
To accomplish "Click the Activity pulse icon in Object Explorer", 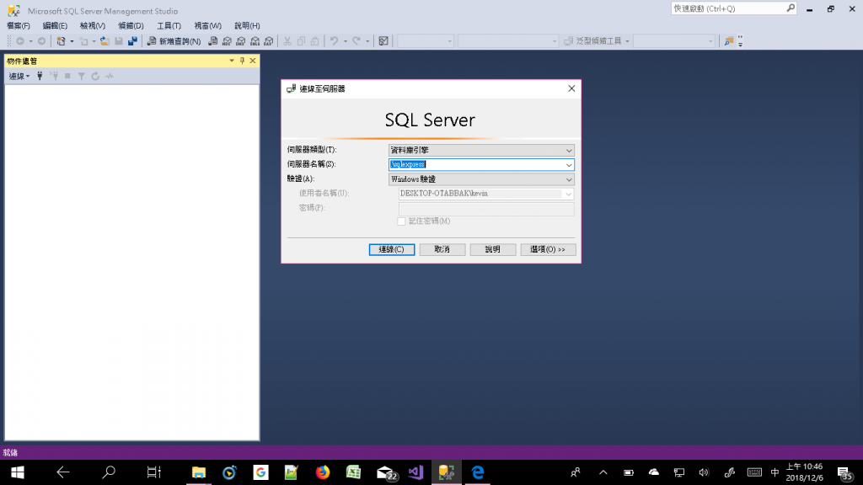I will [x=110, y=76].
